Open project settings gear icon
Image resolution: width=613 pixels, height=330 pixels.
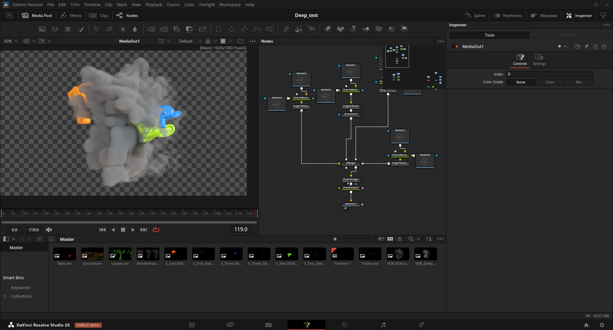coord(602,325)
